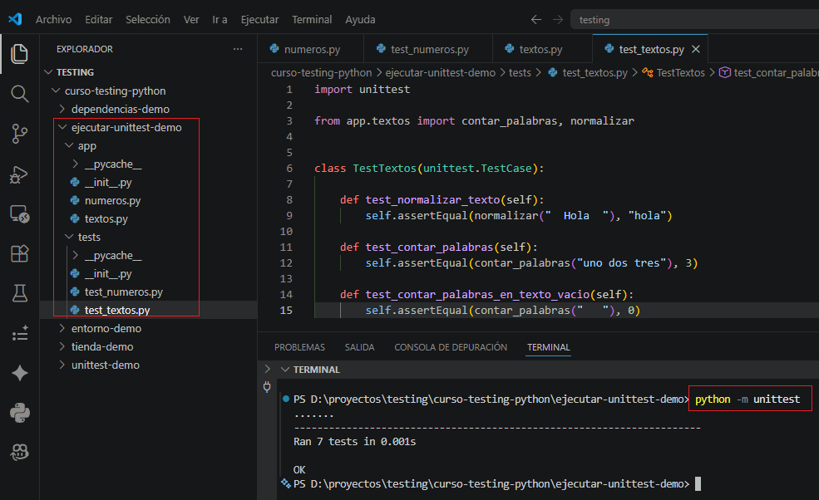Switch to the numeros.py editor tab
Screen dimensions: 819x500
pos(311,49)
